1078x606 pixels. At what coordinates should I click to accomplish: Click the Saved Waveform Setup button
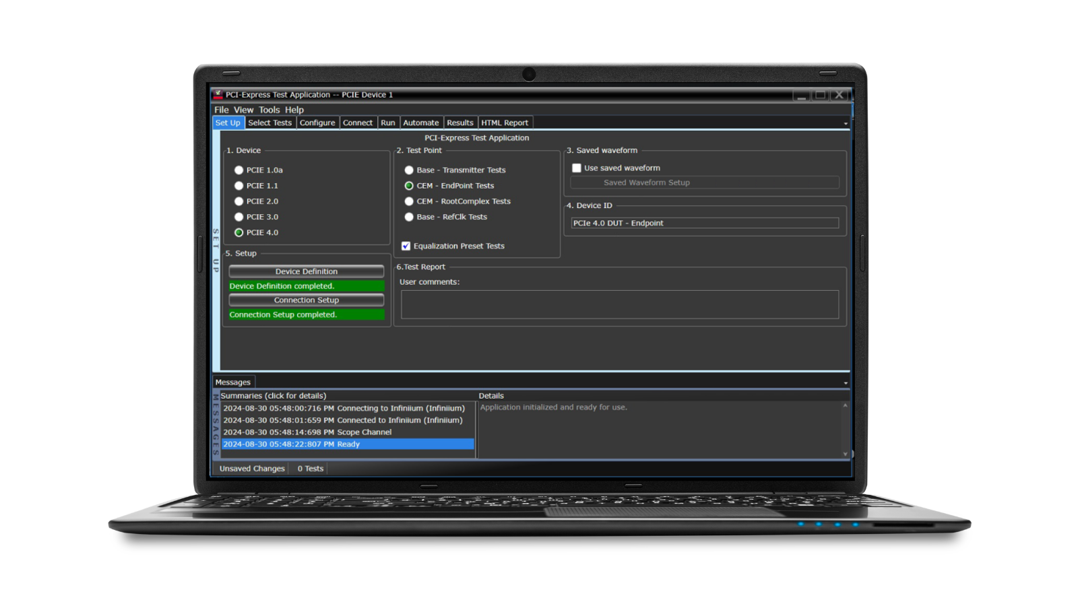click(705, 182)
